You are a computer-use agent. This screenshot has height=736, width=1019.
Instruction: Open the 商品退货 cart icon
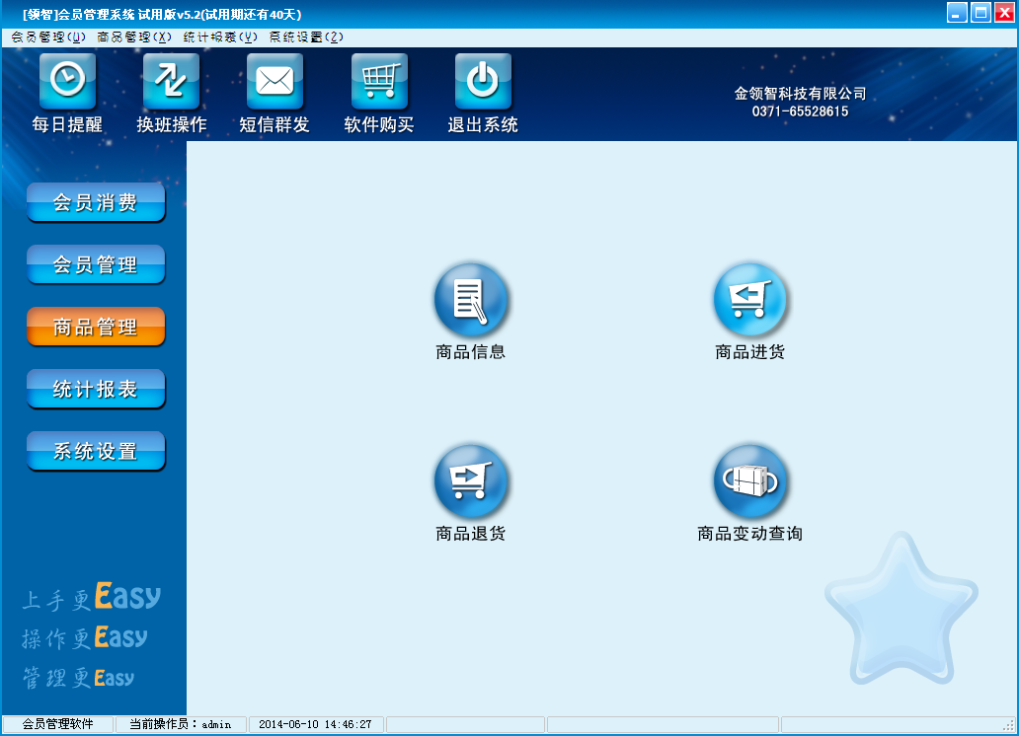pos(471,481)
